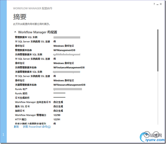Screen dimensions: 166x144
Task: Select the WFManagementDB value
Action: tap(64, 50)
